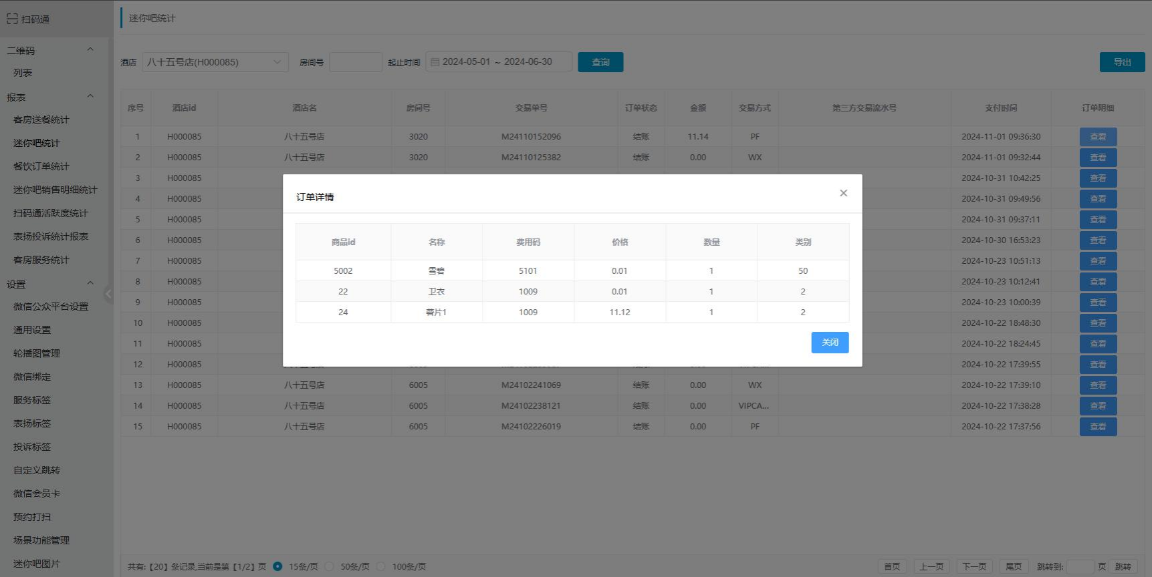
Task: Click into the 房间号 input field
Action: click(x=355, y=62)
